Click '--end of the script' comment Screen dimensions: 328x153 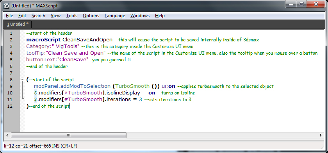[x=49, y=106]
